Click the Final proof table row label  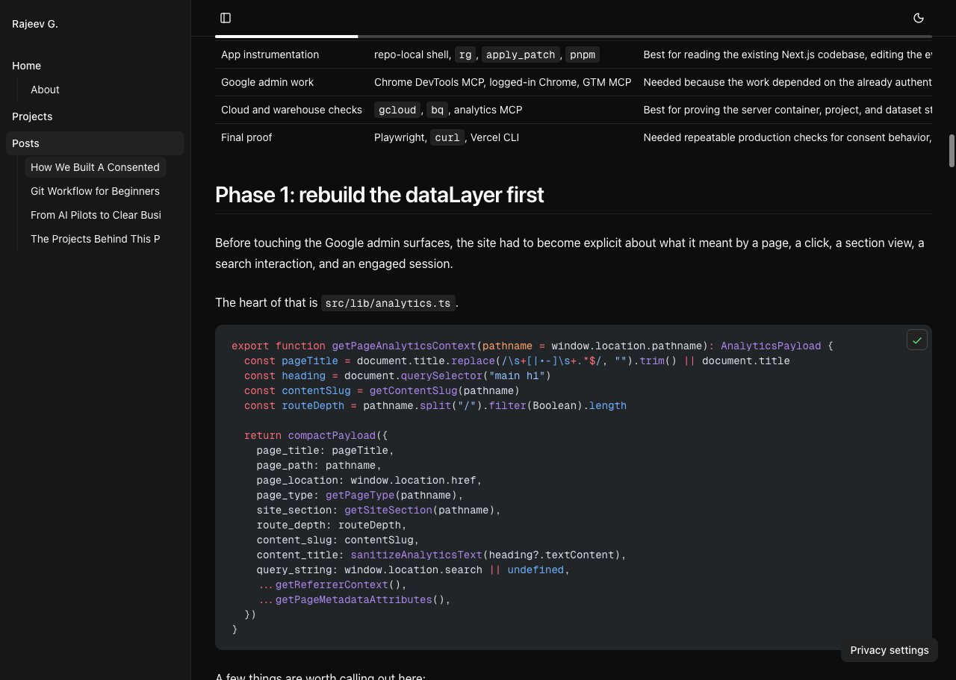pyautogui.click(x=246, y=137)
